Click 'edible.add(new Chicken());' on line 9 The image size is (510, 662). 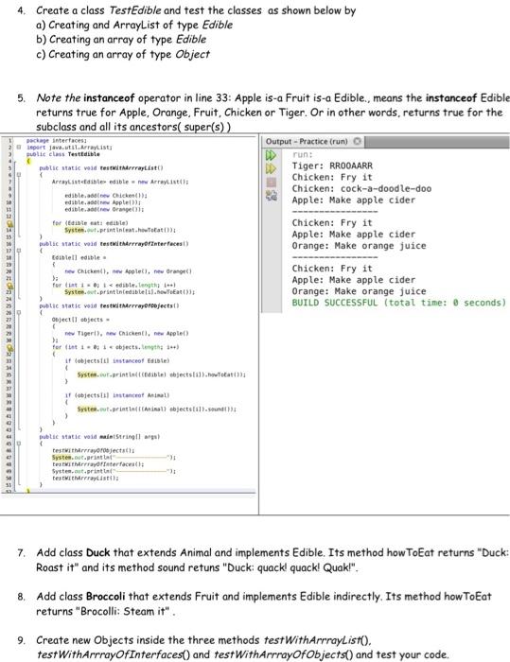pos(106,196)
